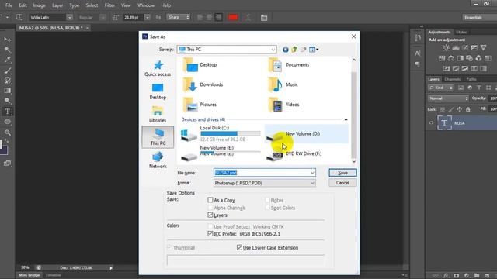Image resolution: width=497 pixels, height=279 pixels.
Task: Select the Eyedropper tool
Action: pos(7,60)
